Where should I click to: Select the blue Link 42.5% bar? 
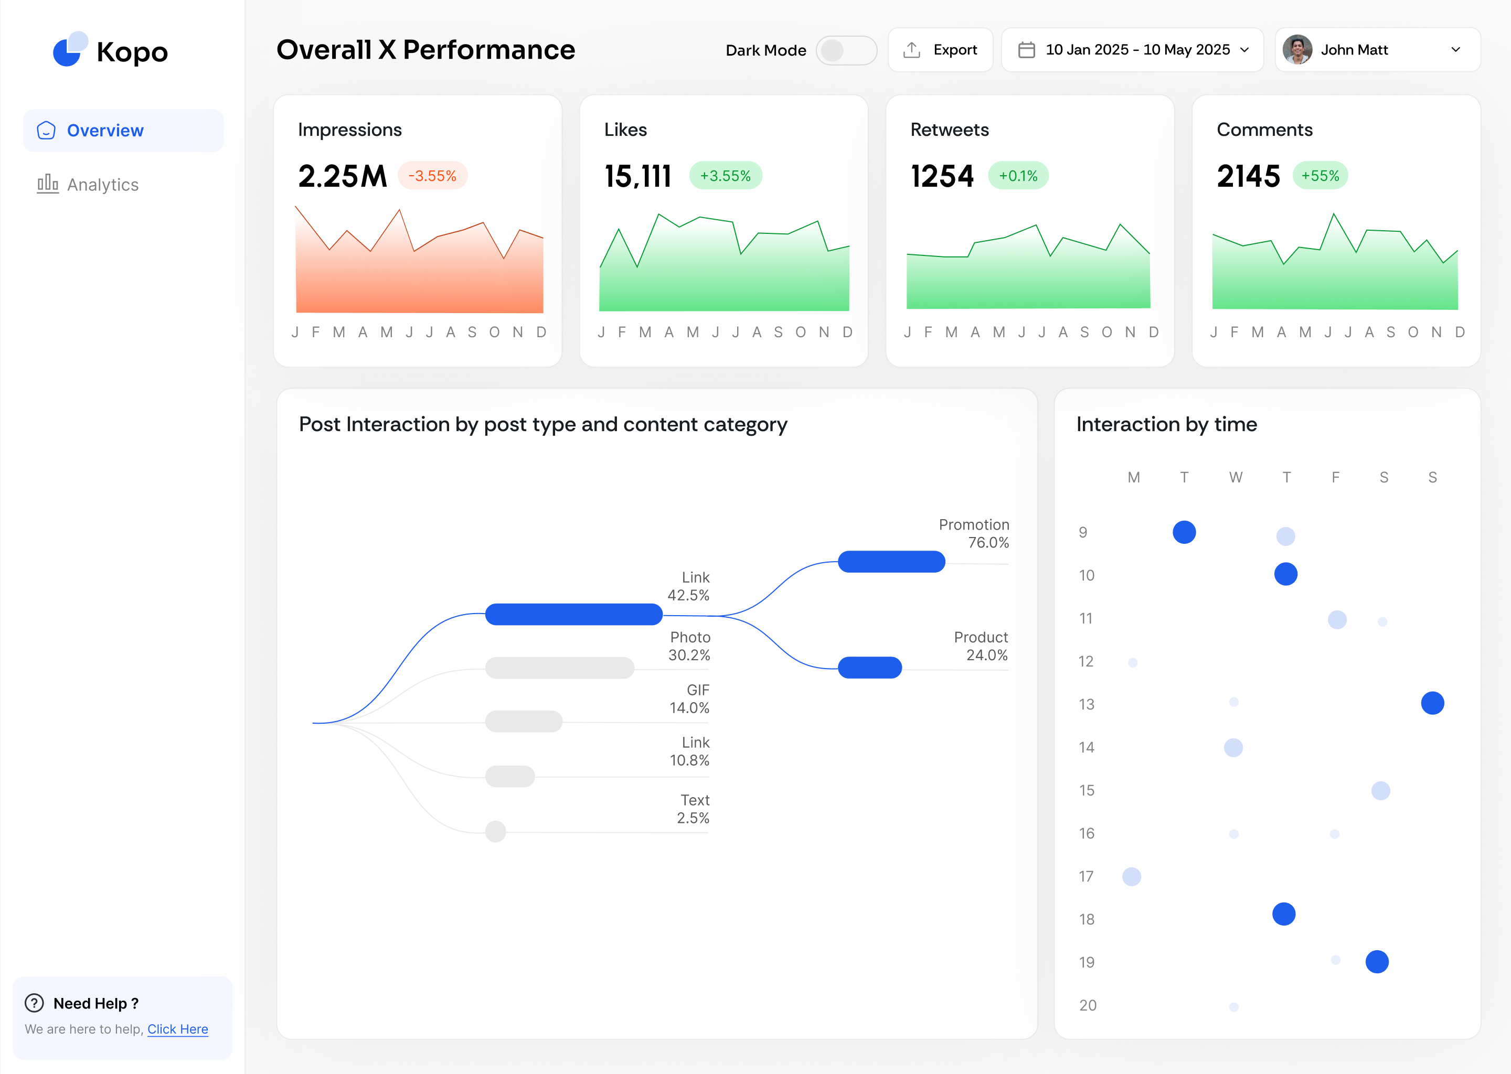pos(573,614)
